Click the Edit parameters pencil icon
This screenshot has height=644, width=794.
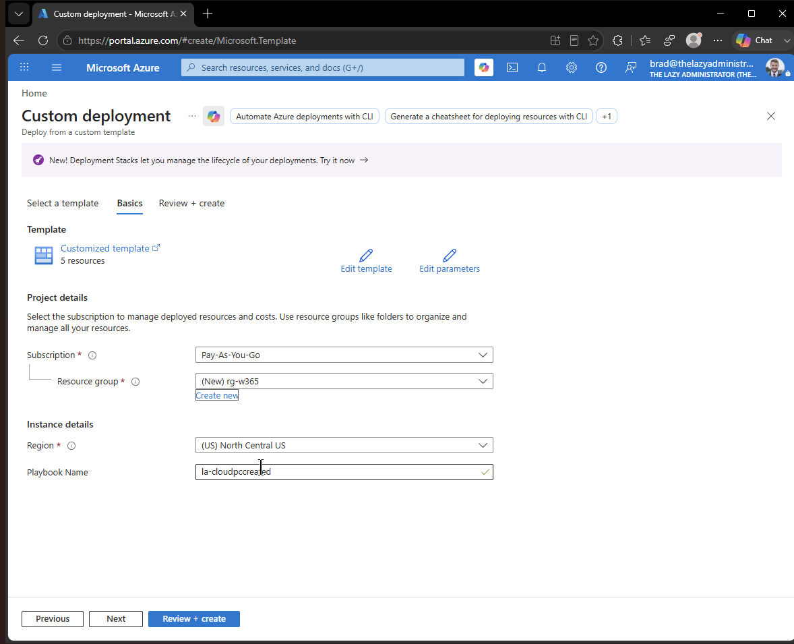coord(449,255)
